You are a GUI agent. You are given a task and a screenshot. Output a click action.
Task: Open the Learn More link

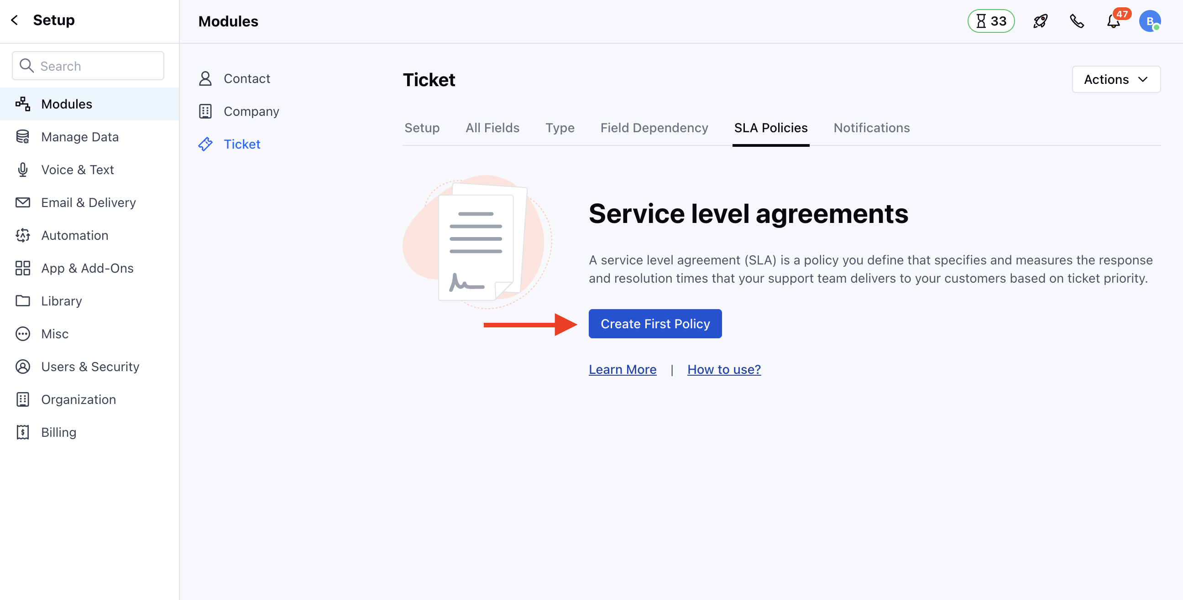click(x=622, y=369)
